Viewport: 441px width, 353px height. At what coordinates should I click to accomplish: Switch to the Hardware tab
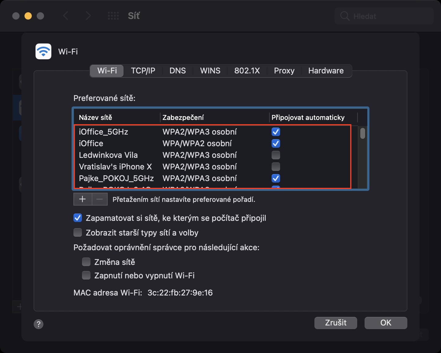(x=326, y=71)
